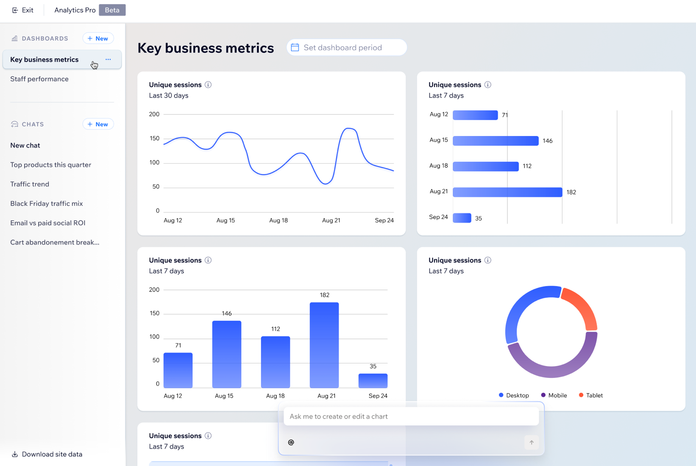Create a new dashboard with New button
Screen dimensions: 696x466
[x=98, y=39]
